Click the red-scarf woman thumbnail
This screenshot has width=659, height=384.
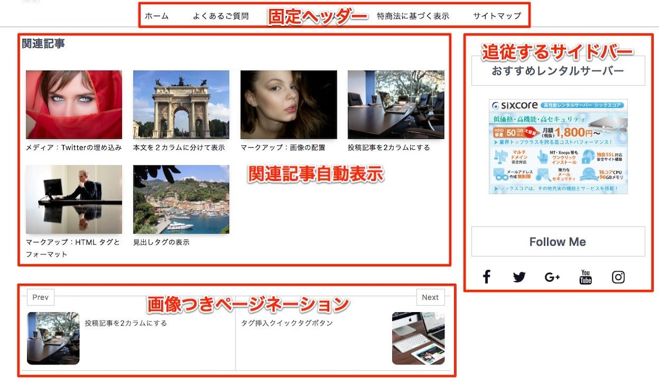[74, 104]
